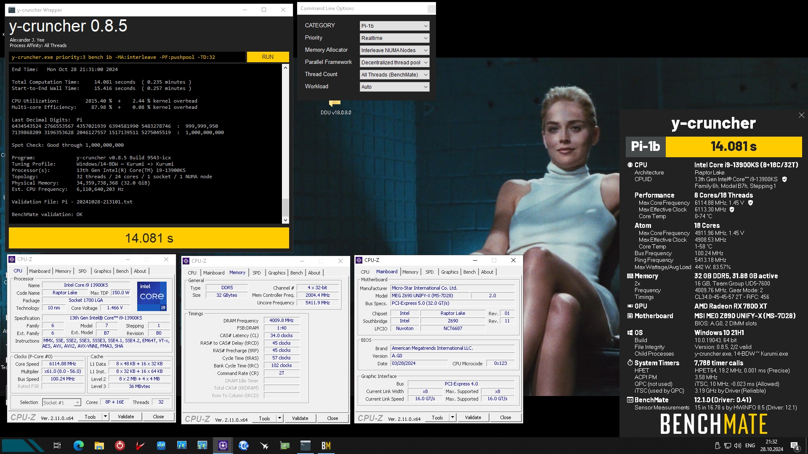Screen dimensions: 808x454
Task: Expand the Parallel Framework dropdown
Action: coord(394,62)
